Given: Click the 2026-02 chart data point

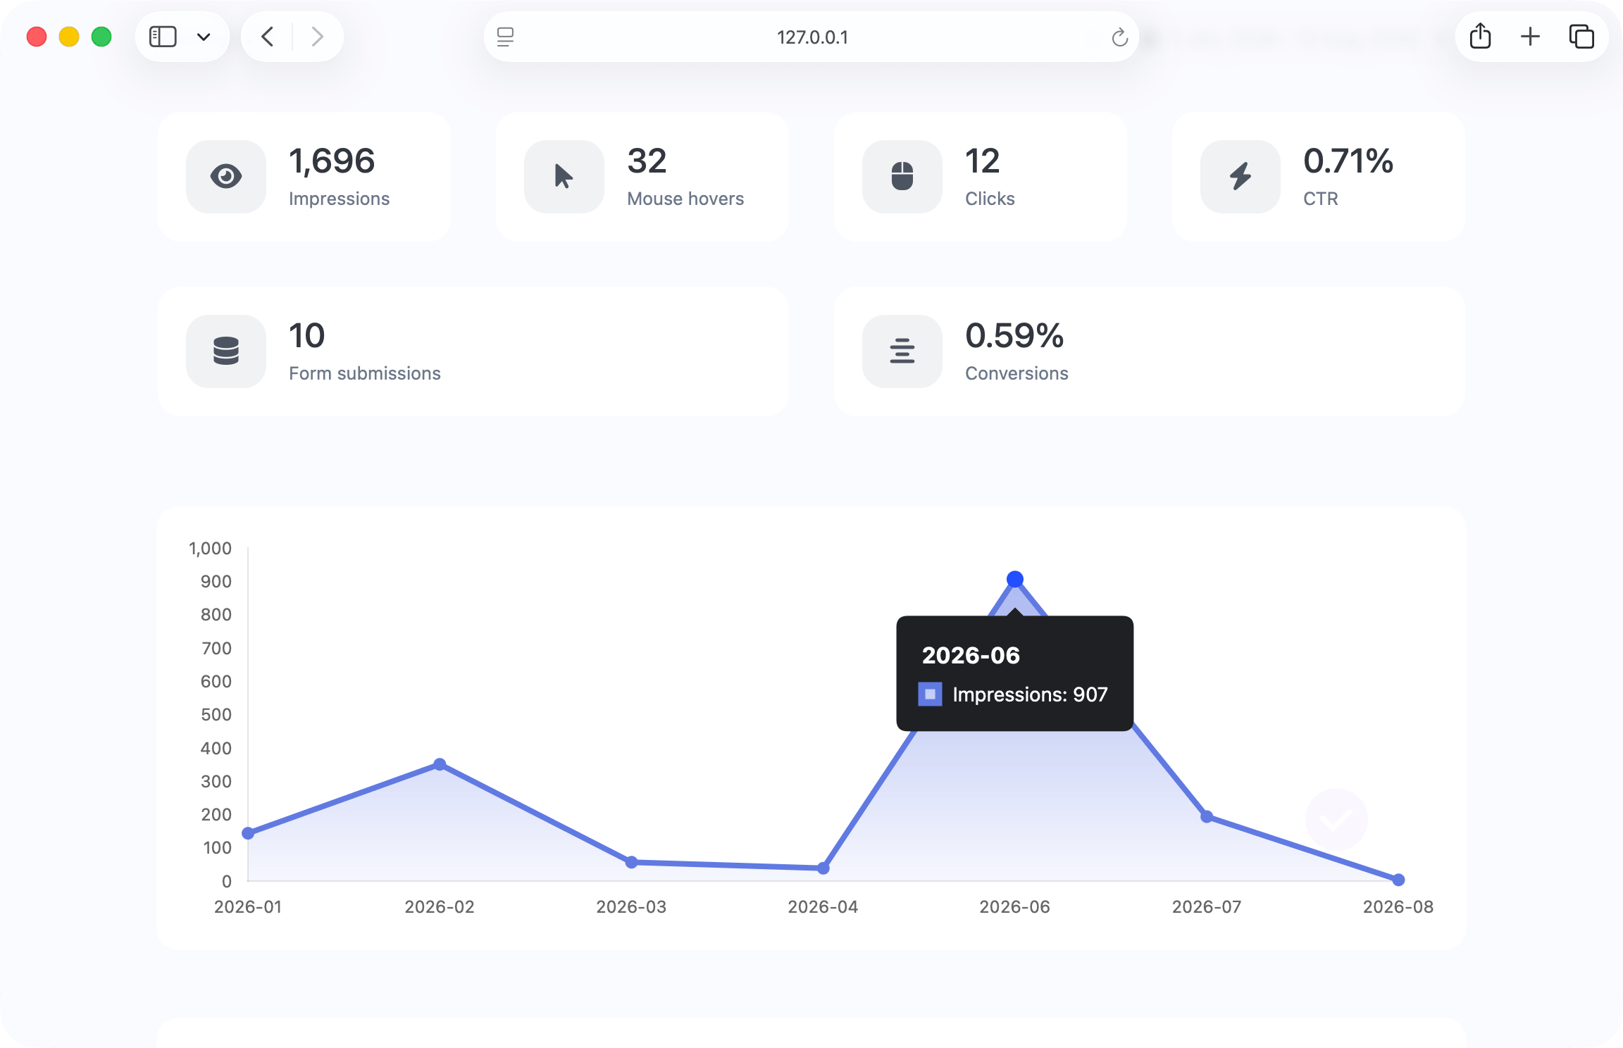Looking at the screenshot, I should point(440,764).
